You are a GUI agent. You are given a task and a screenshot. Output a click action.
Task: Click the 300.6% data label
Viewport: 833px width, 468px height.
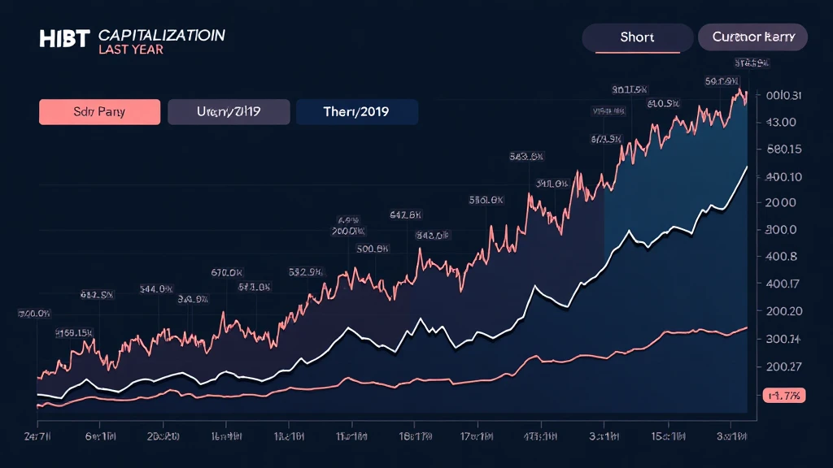(372, 249)
